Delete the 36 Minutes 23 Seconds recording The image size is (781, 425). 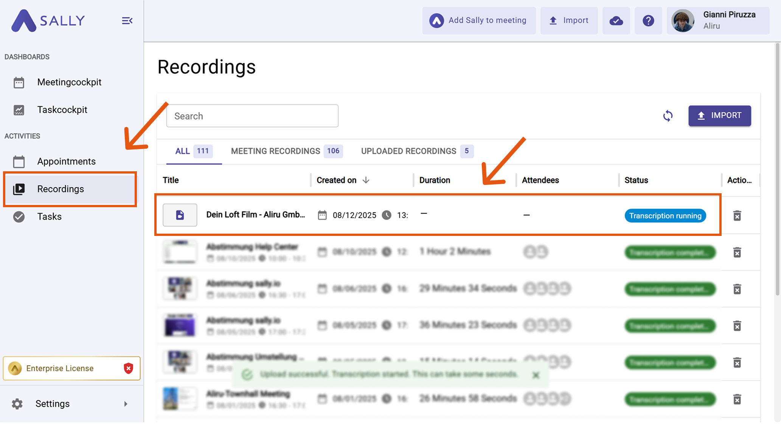[x=737, y=326]
